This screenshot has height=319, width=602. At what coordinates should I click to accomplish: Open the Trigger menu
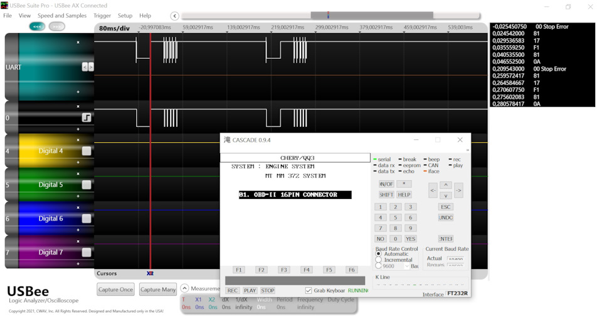[102, 16]
